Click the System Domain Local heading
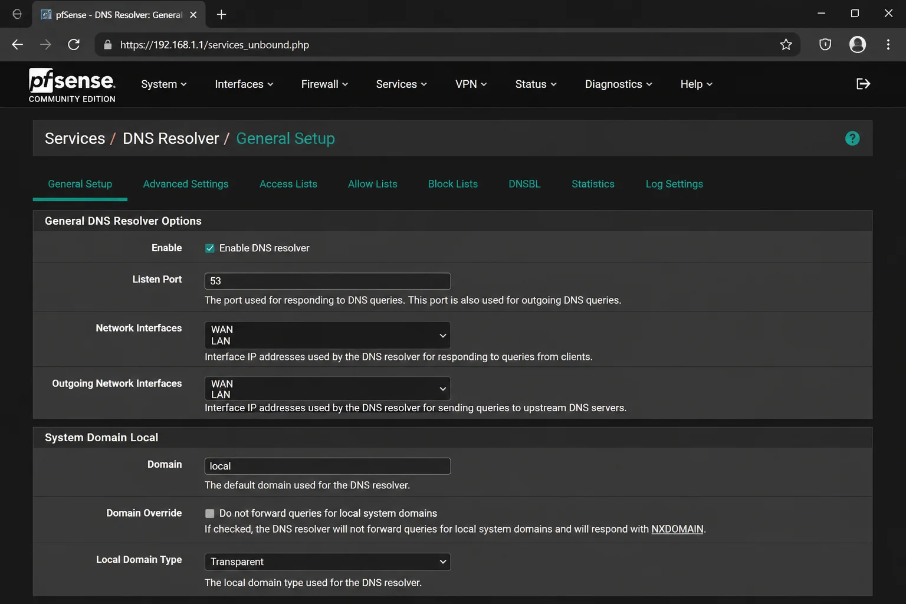 101,438
